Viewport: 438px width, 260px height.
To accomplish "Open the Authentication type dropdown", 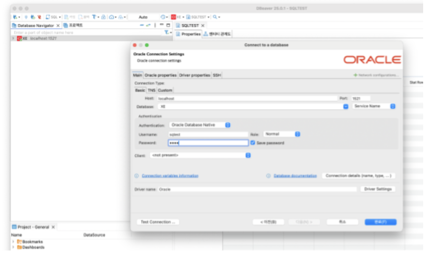I will click(x=228, y=125).
